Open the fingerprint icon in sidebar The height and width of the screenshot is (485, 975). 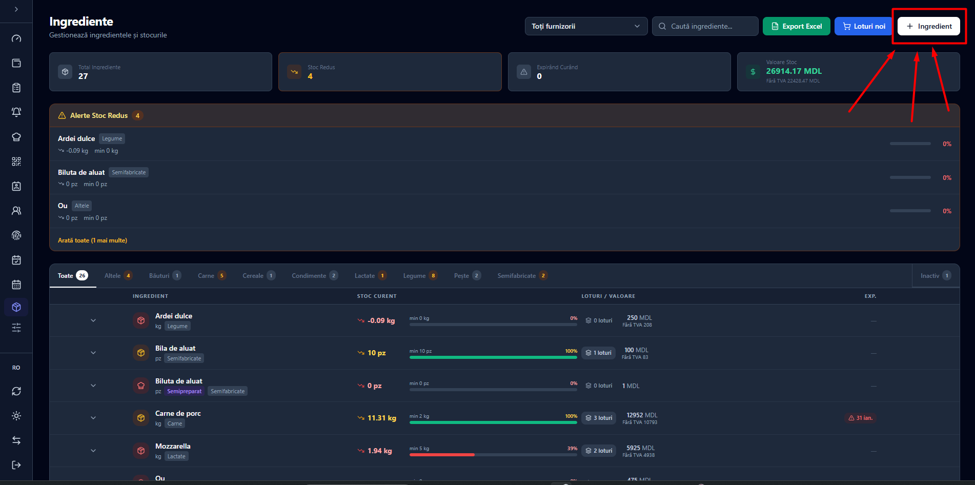point(16,235)
